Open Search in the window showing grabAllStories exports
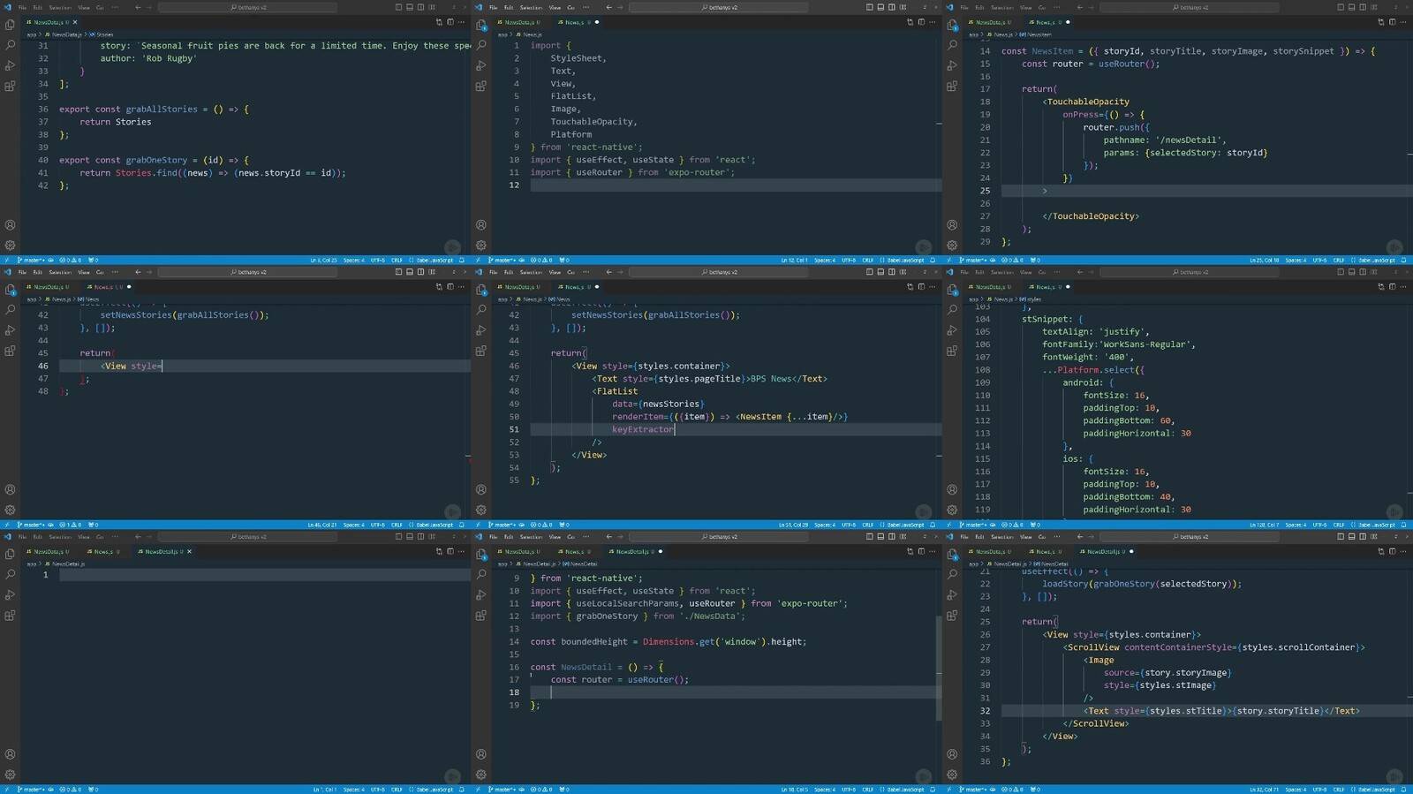This screenshot has width=1413, height=794. click(x=10, y=45)
